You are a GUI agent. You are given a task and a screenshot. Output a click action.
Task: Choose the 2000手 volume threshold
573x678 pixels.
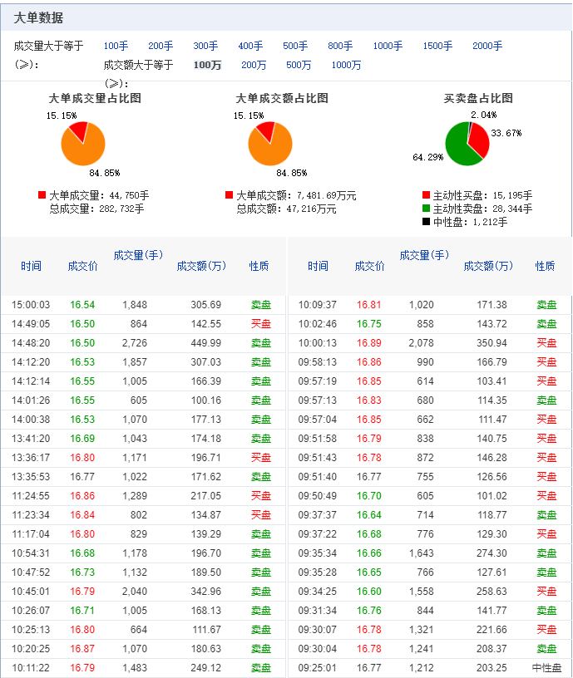pyautogui.click(x=487, y=46)
